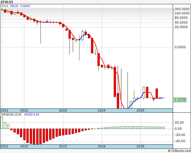The height and width of the screenshot is (153, 191).
Task: Click the 40.0000 price axis label
Action: coord(181,22)
